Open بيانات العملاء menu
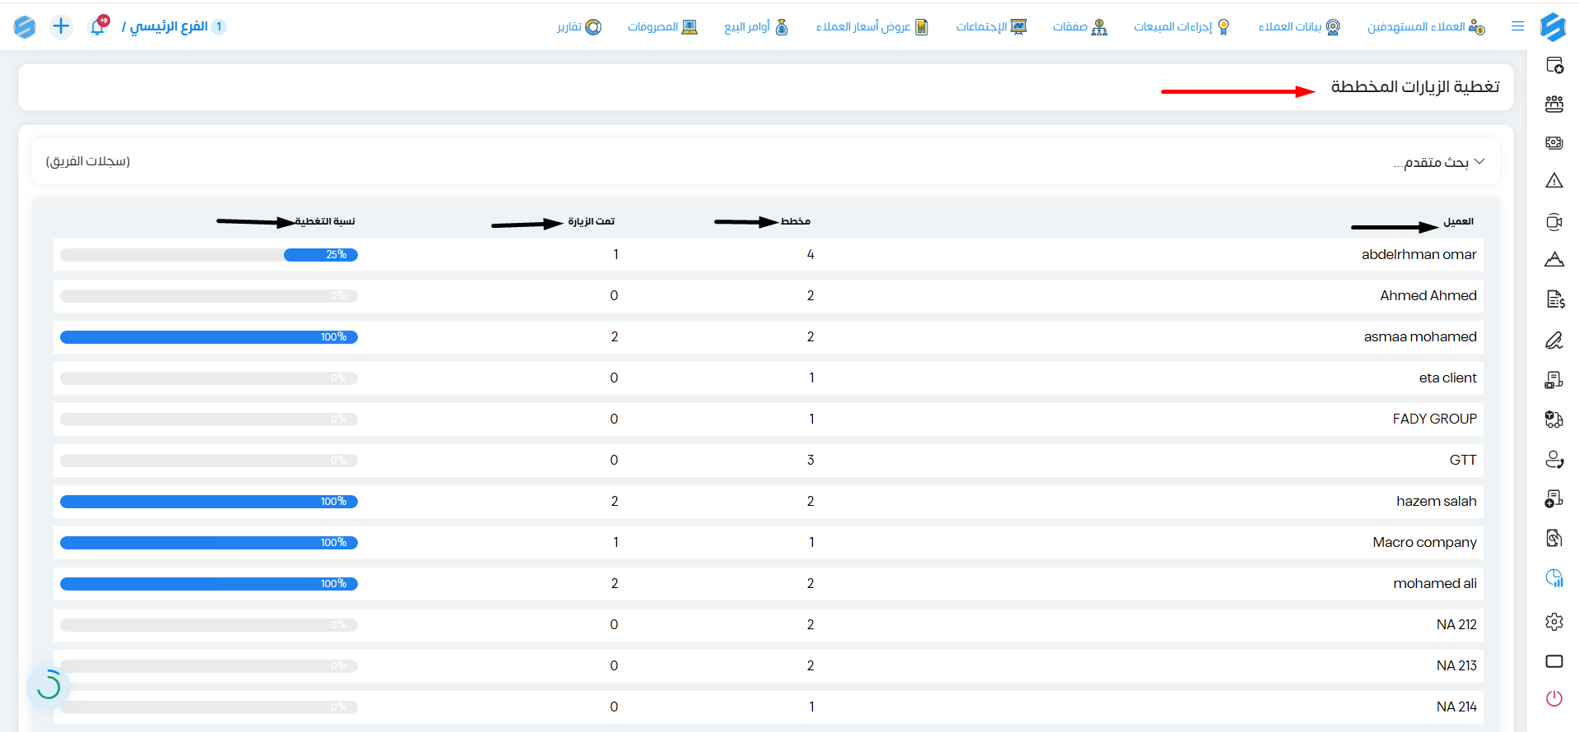This screenshot has height=732, width=1579. pos(1298,26)
